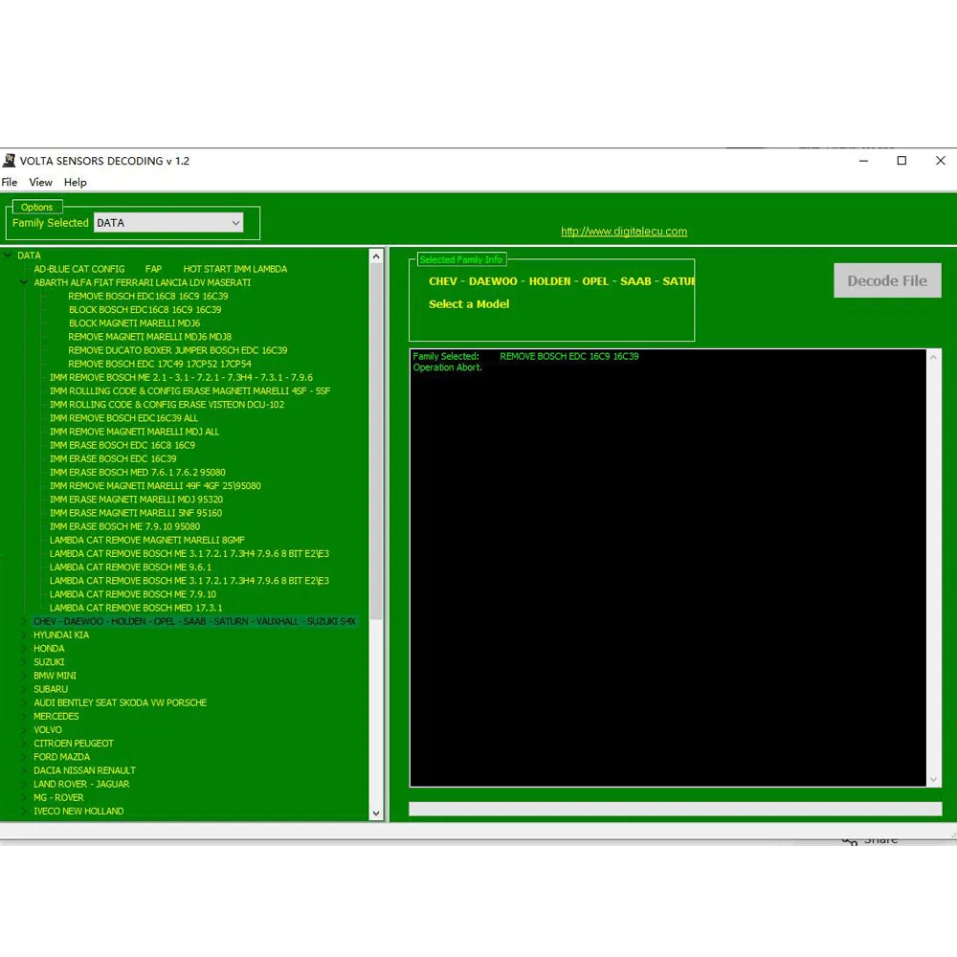Click the tree scrollbar up arrow
The height and width of the screenshot is (957, 957).
(376, 256)
